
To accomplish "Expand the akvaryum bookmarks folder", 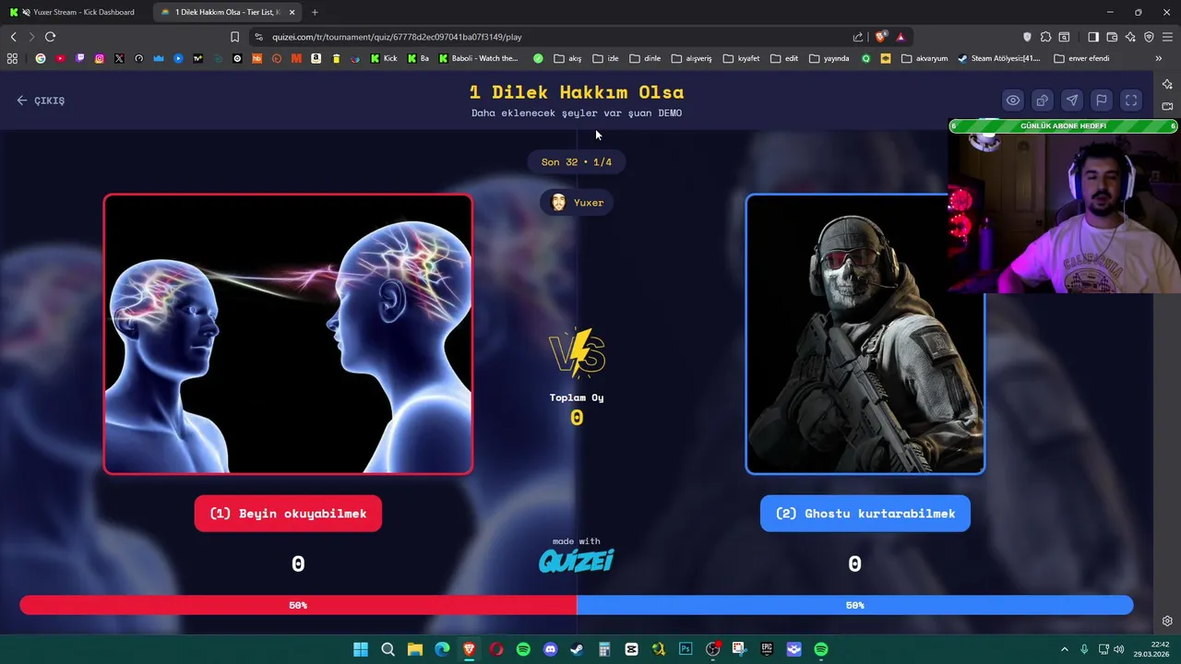I will tap(925, 58).
